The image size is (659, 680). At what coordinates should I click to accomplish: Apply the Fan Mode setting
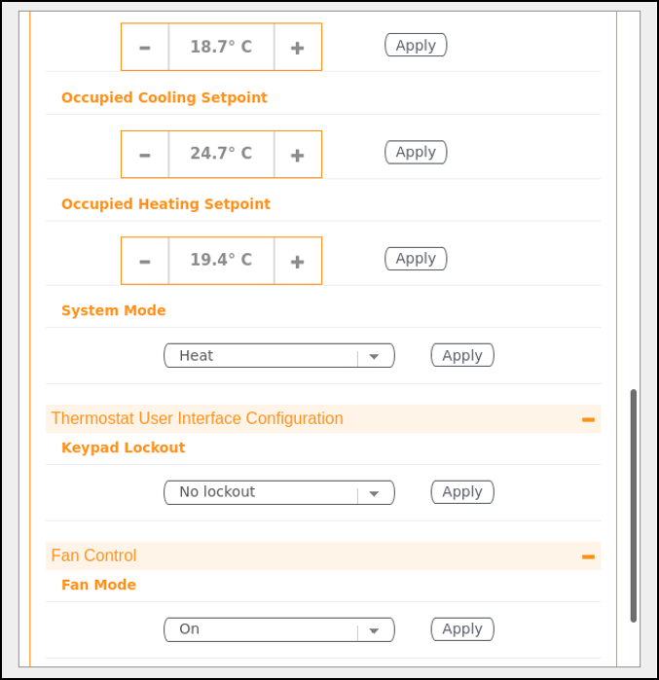point(462,629)
